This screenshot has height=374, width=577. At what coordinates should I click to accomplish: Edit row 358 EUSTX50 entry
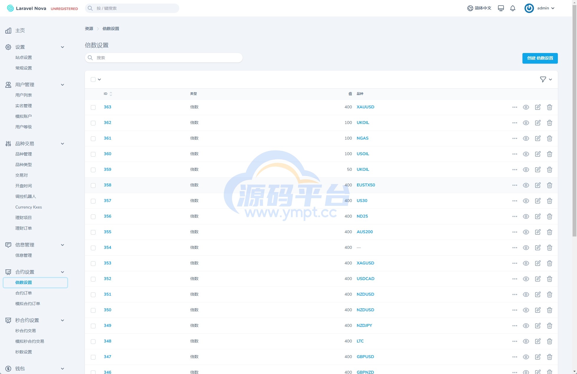(x=538, y=185)
